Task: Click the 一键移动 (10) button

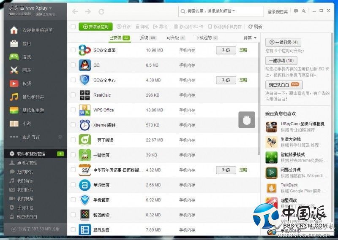Action: (281, 60)
